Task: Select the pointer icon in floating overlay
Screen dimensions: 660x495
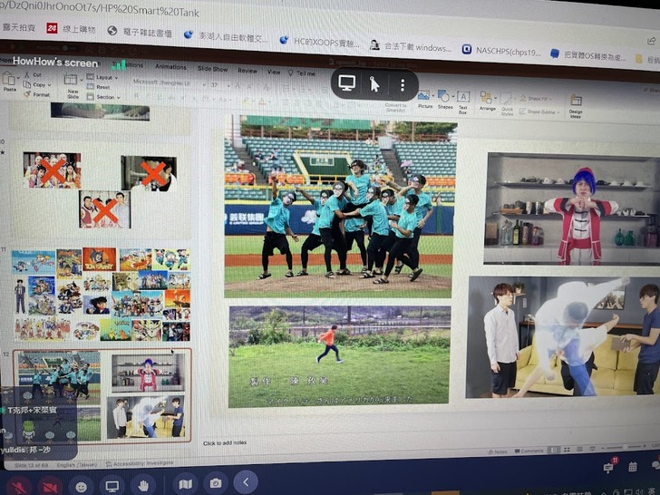Action: tap(374, 83)
